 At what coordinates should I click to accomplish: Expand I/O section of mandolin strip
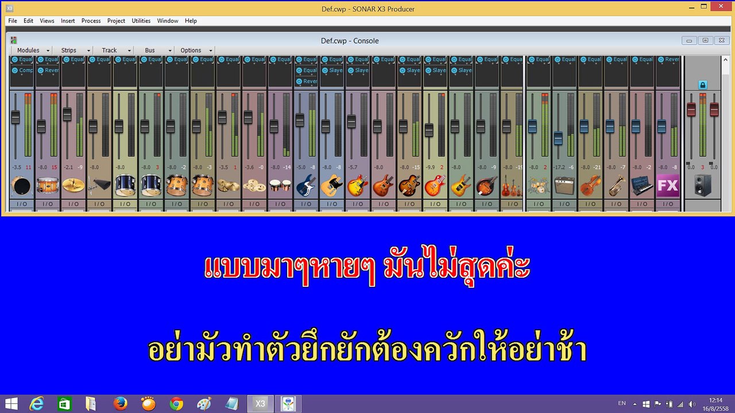(486, 204)
